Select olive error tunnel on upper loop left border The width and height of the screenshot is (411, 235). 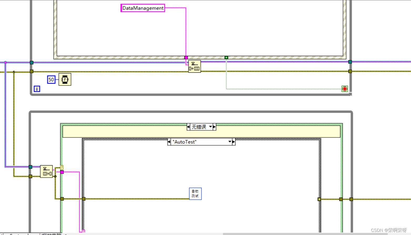[32, 71]
